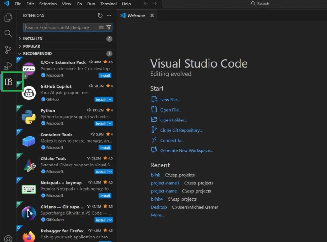Open GitLens install dropdown arrow

pos(110,220)
